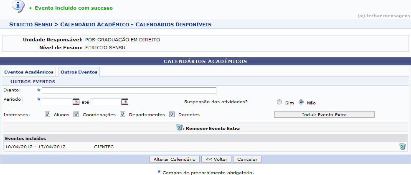Click the info message icon
This screenshot has width=411, height=175.
coord(15,7)
